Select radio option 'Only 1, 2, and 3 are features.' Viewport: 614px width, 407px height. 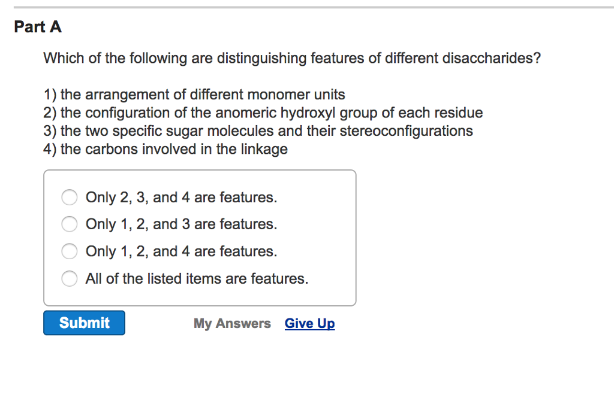tap(69, 224)
